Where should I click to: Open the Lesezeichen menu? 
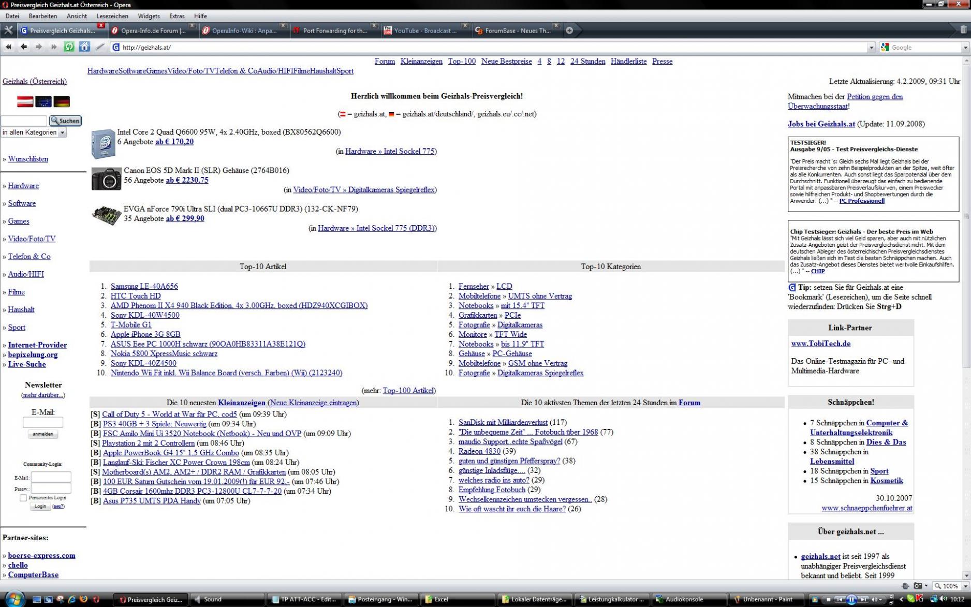point(112,16)
